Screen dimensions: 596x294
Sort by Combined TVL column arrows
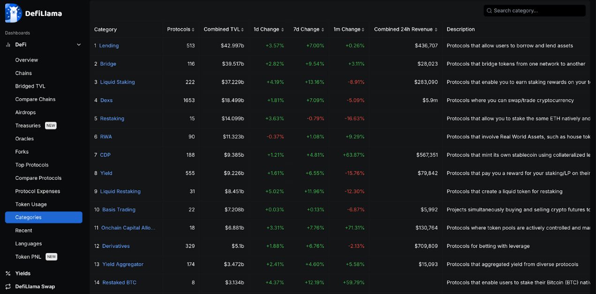click(x=242, y=30)
